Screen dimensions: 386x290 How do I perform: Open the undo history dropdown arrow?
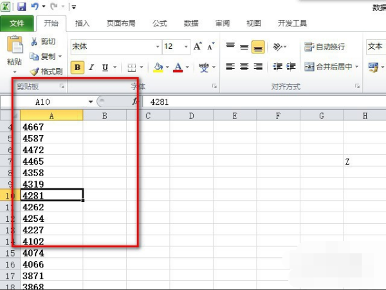point(44,6)
